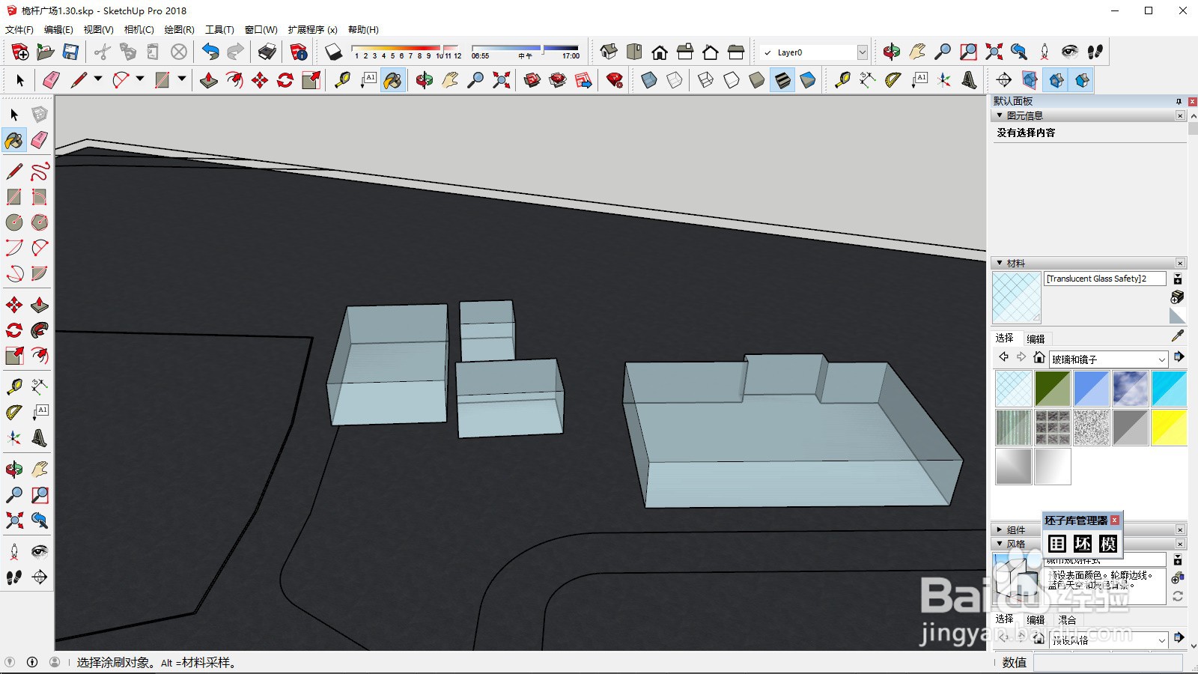The height and width of the screenshot is (674, 1198).
Task: Click the Push/Pull tool in top toolbar
Action: point(209,80)
